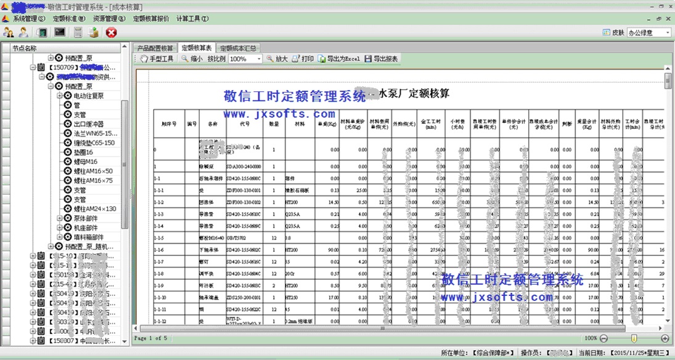675x360 pixels.
Task: Click the gear icon beside 垫圈16
Action: pyautogui.click(x=68, y=152)
